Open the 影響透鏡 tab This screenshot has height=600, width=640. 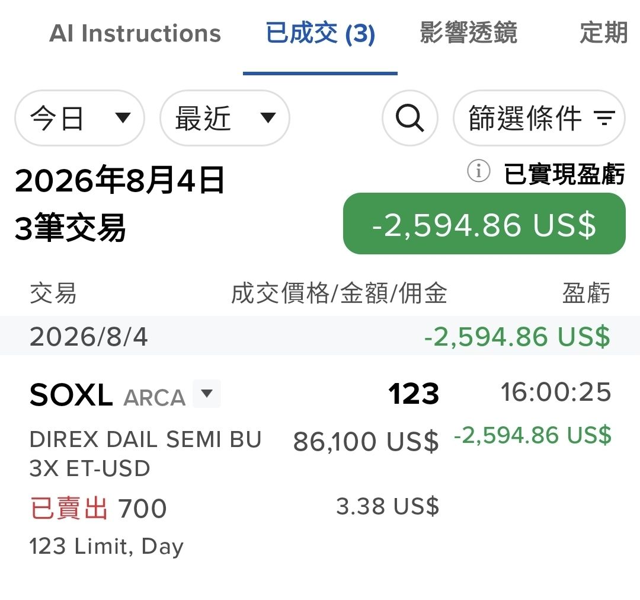(x=469, y=33)
